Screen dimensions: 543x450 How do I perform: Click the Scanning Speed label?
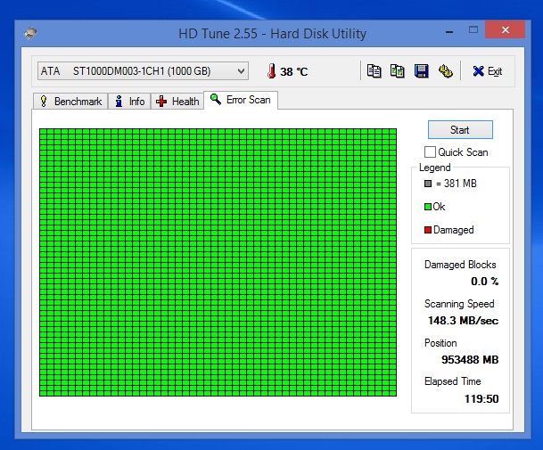pyautogui.click(x=459, y=304)
